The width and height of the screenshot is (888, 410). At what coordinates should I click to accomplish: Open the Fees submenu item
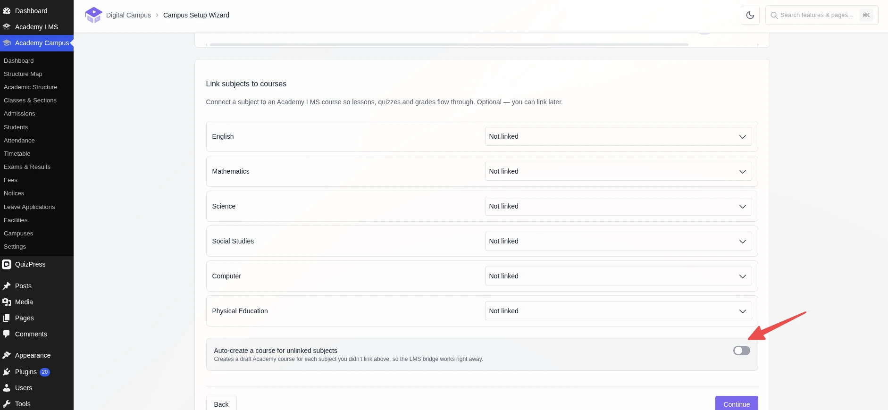click(10, 180)
